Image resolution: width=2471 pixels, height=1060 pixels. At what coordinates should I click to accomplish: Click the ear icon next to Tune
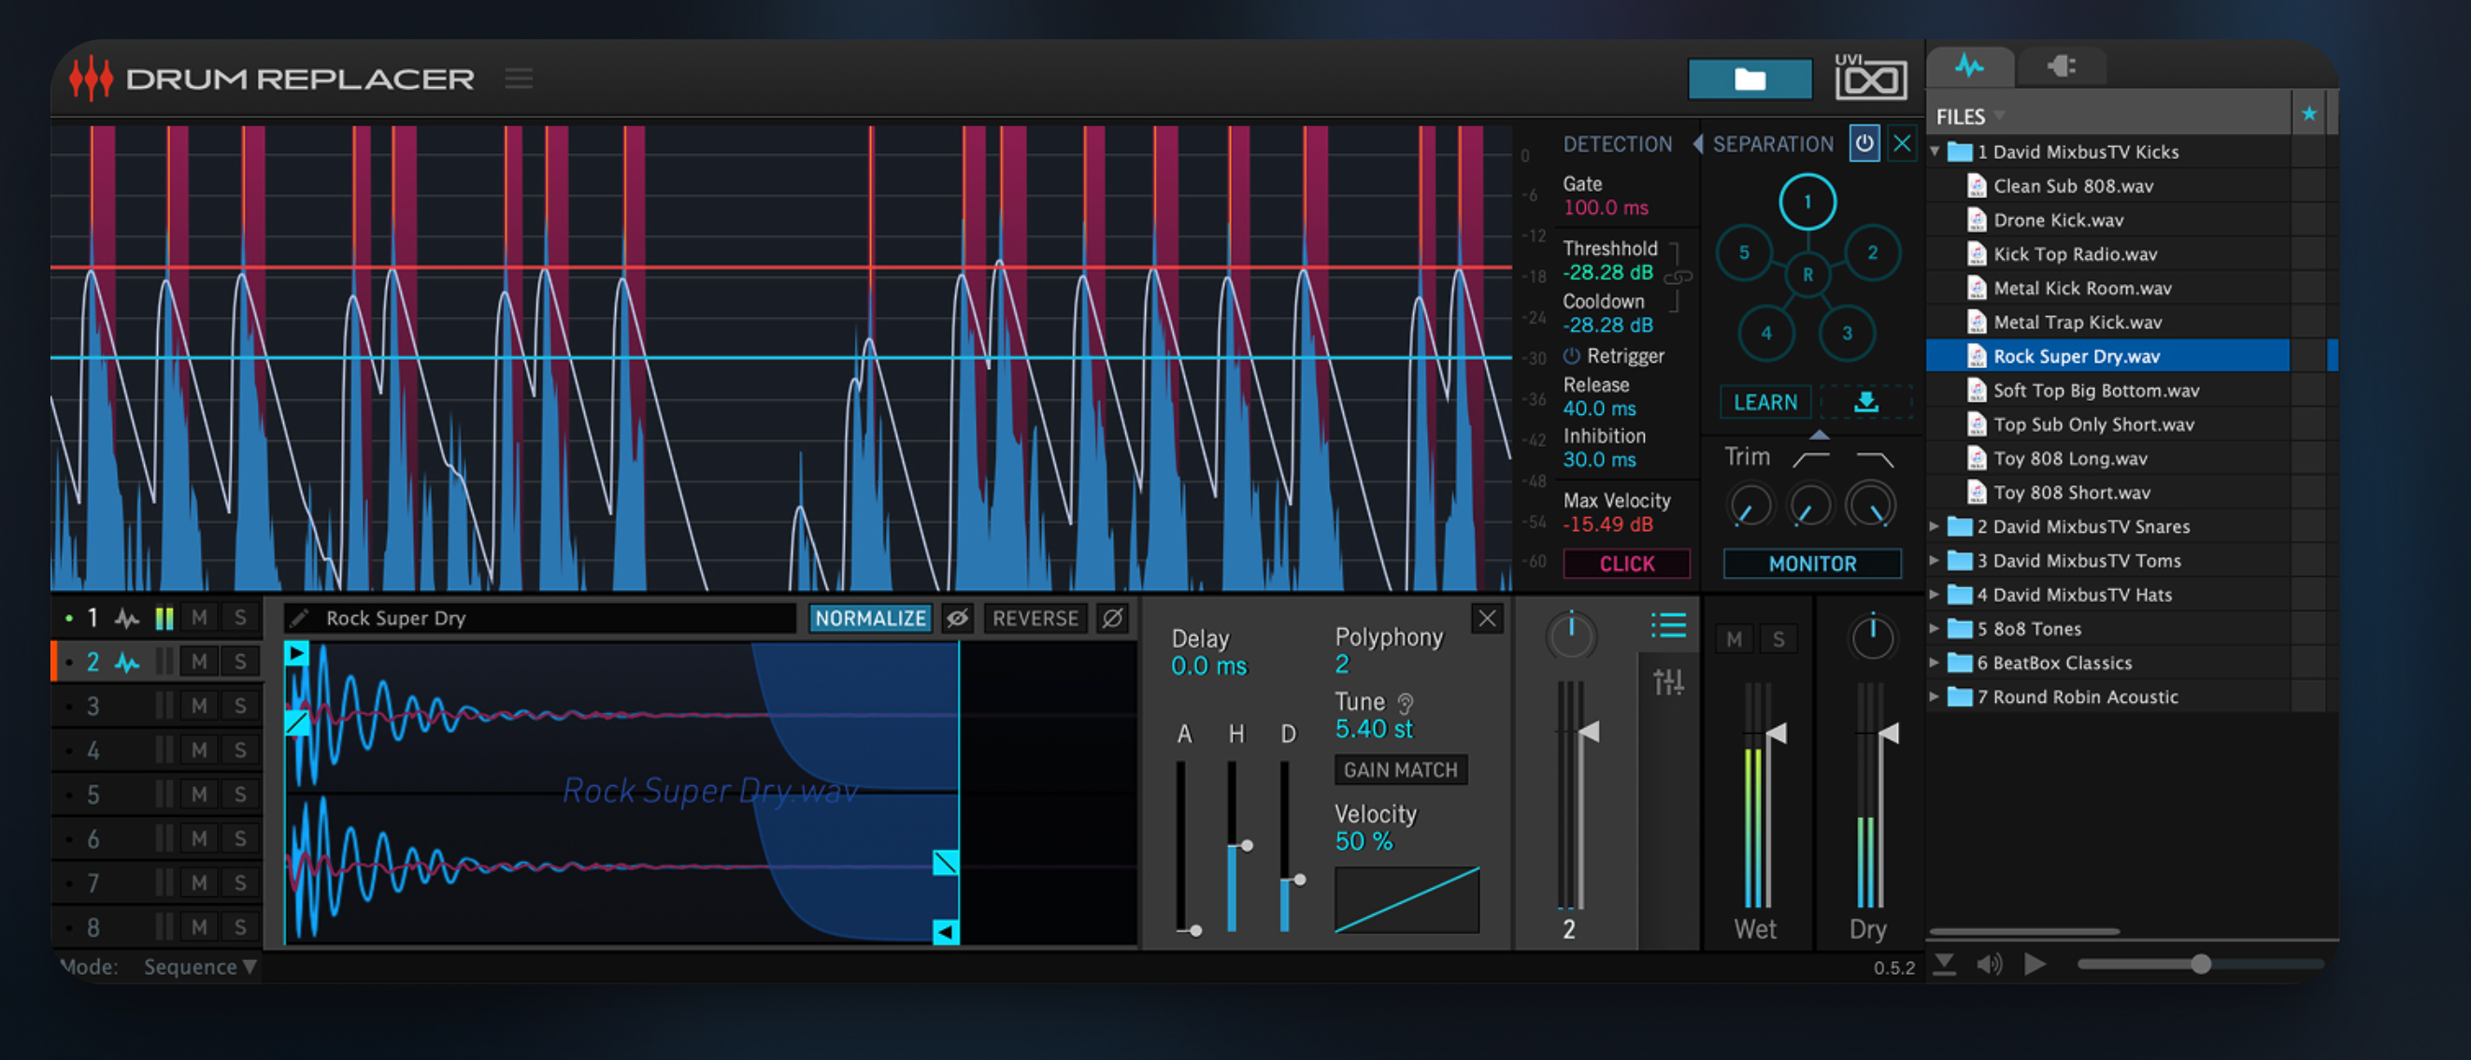pyautogui.click(x=1406, y=703)
